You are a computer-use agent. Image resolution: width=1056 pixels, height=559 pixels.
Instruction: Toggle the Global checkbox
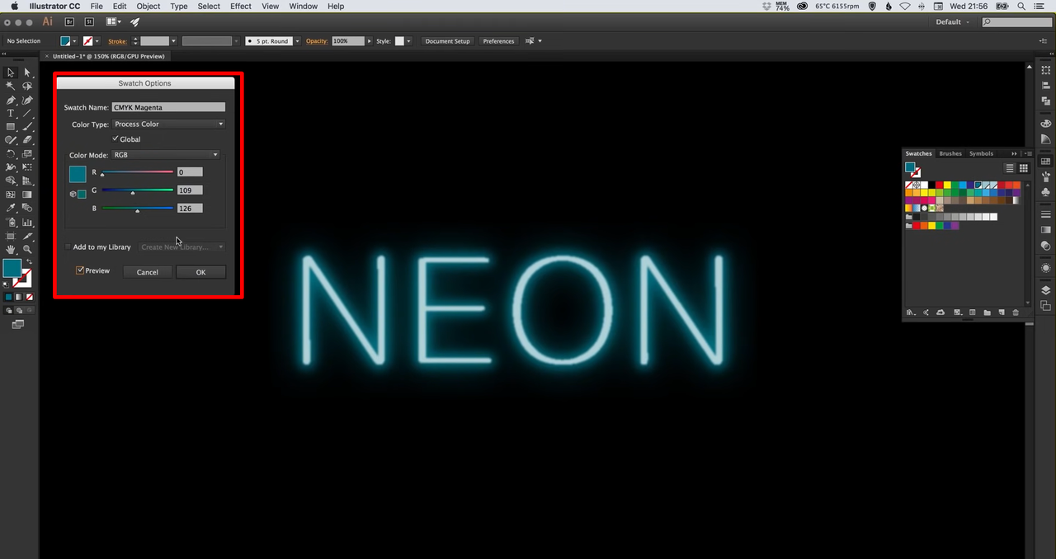[116, 139]
